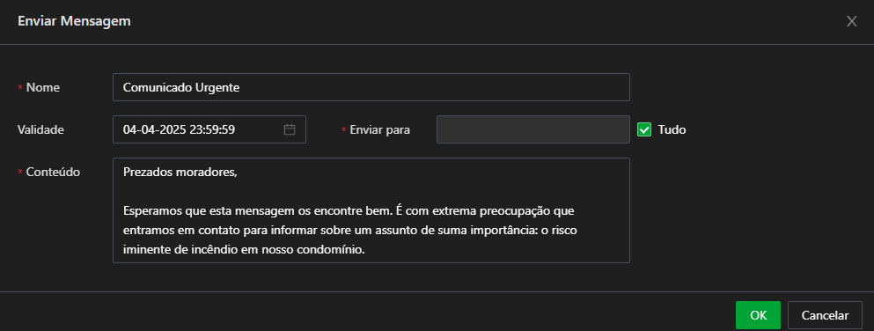The height and width of the screenshot is (331, 874).
Task: Select the 23:59:59 time in Validade
Action: [x=212, y=129]
